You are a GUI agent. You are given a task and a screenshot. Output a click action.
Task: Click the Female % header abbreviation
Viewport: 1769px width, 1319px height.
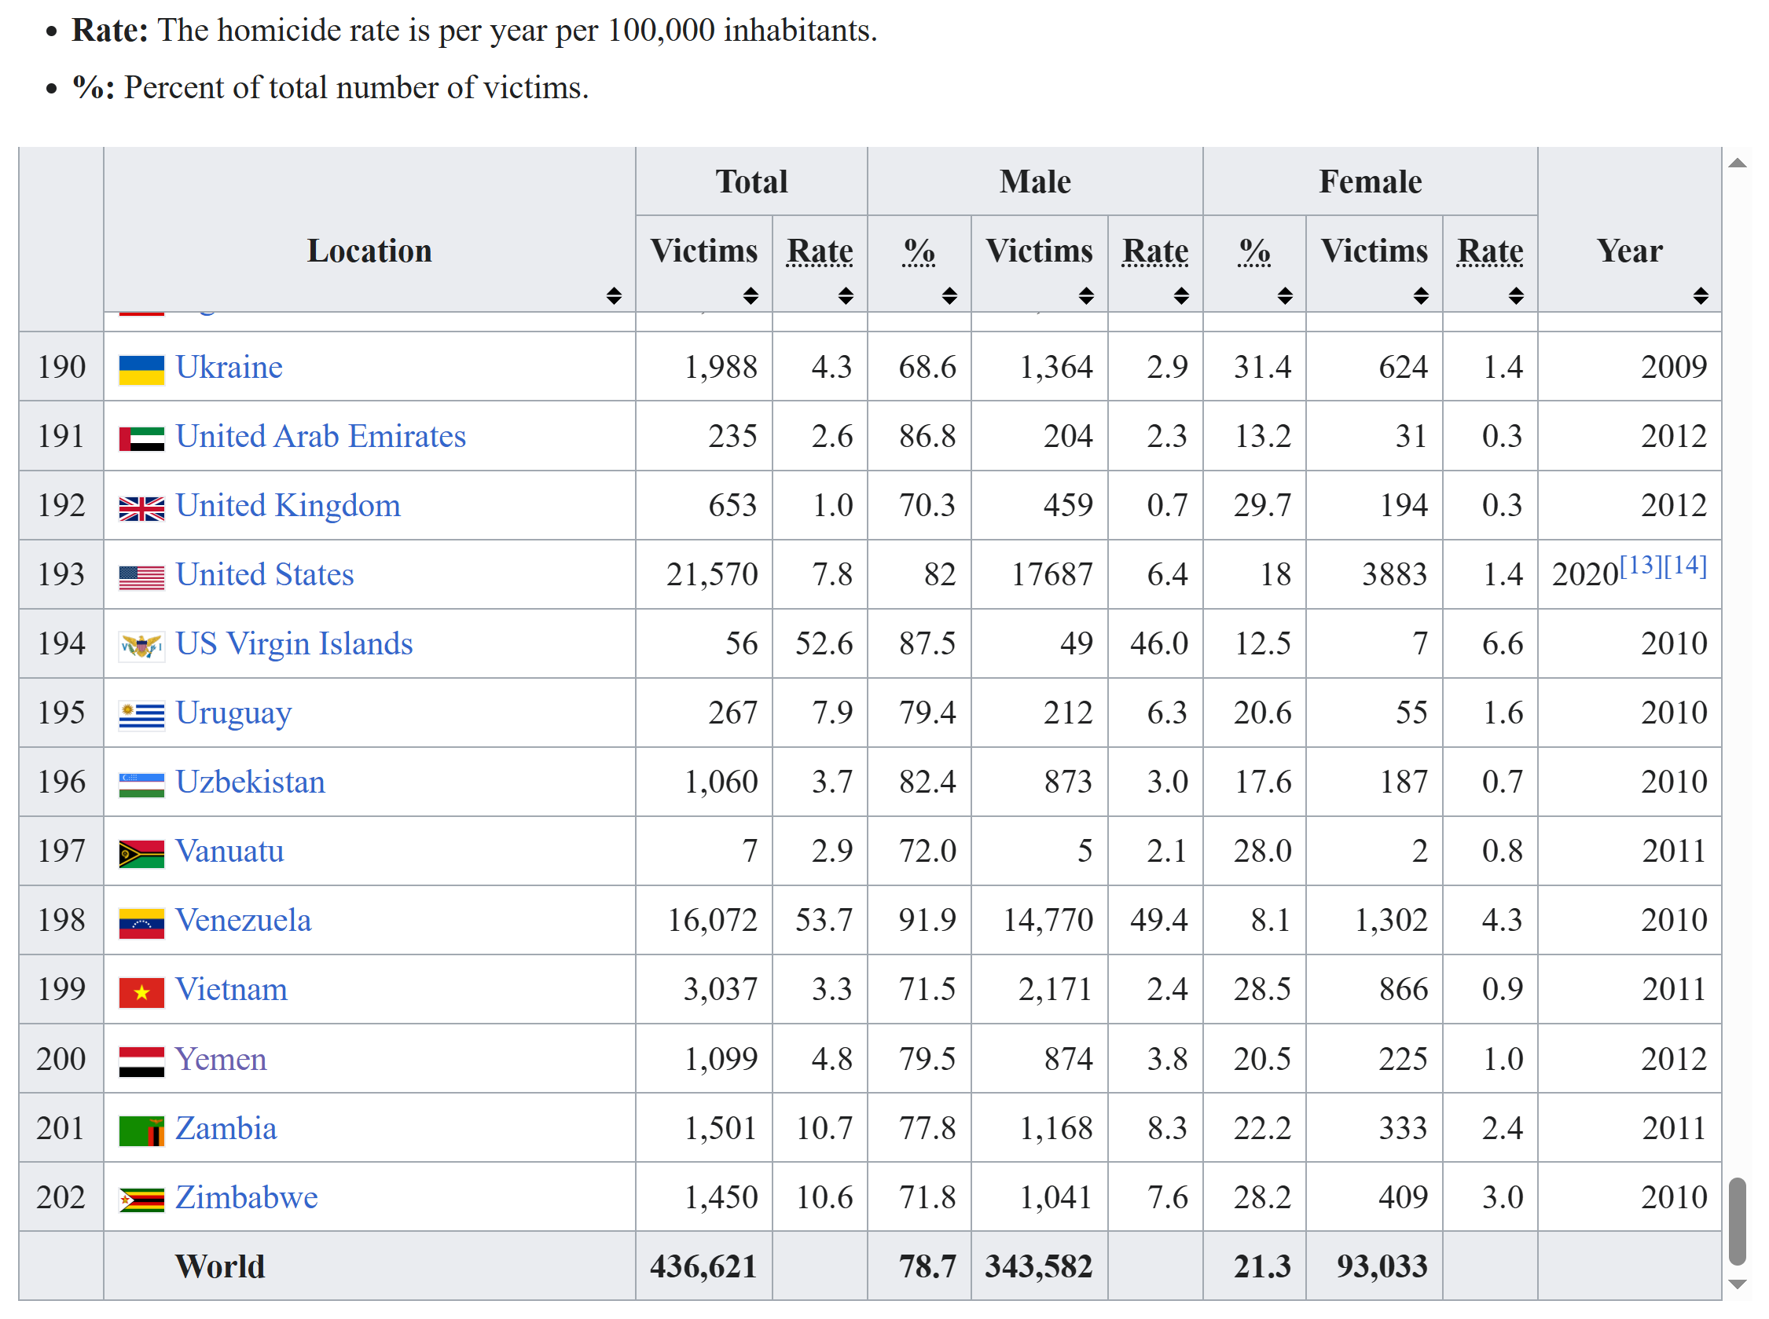coord(1254,251)
